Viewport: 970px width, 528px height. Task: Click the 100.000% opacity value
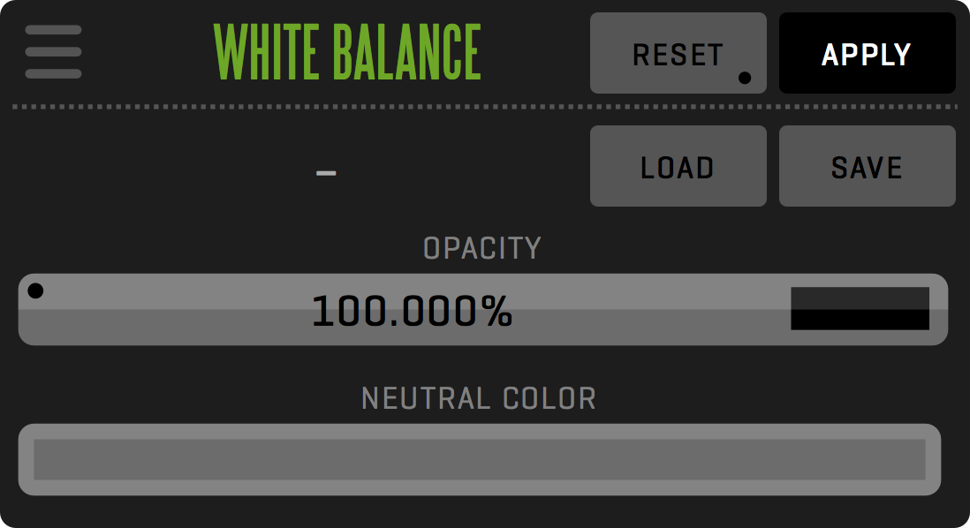tap(412, 312)
